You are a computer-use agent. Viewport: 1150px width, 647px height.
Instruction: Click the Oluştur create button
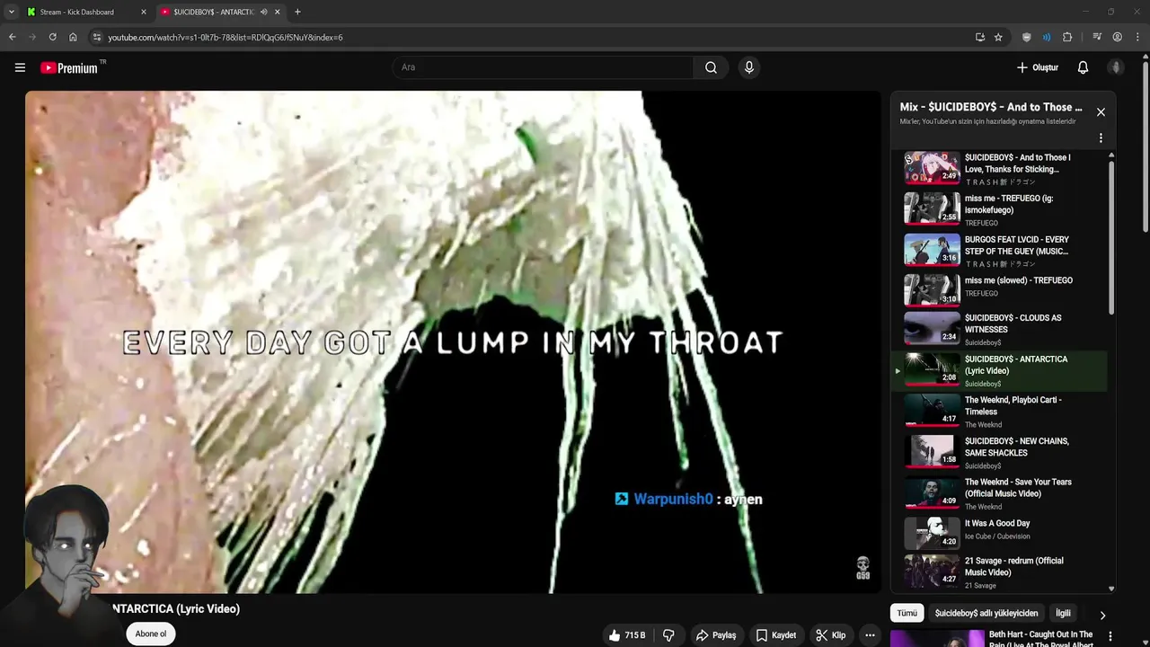pyautogui.click(x=1037, y=67)
